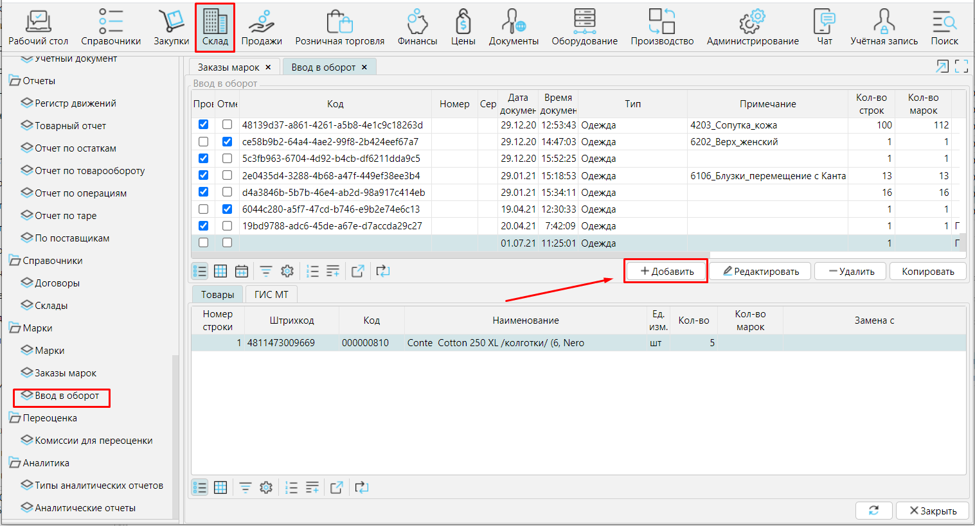This screenshot has height=526, width=975.
Task: Switch to the Заказы марок tab
Action: (228, 67)
